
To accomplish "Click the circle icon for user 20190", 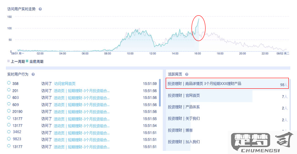I will 9,111.
